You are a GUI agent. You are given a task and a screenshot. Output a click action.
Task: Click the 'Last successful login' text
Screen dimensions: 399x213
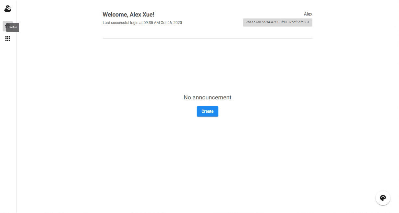click(x=142, y=23)
